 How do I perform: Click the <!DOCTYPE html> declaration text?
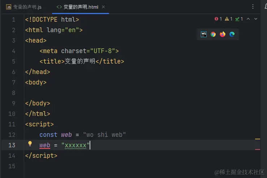click(x=52, y=19)
